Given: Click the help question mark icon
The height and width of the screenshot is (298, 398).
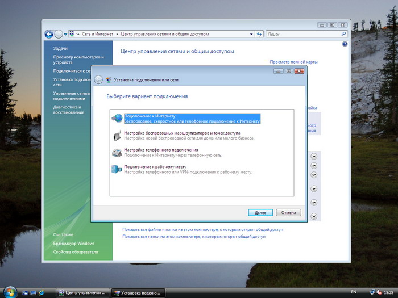Looking at the screenshot, I should pos(345,44).
